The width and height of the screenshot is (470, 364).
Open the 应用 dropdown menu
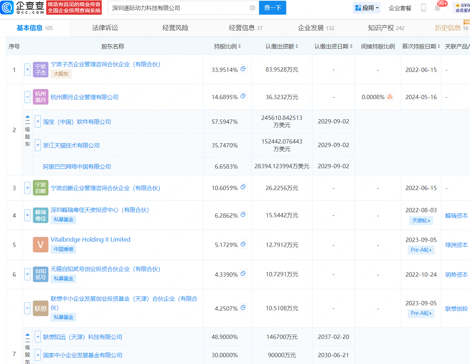pyautogui.click(x=367, y=8)
